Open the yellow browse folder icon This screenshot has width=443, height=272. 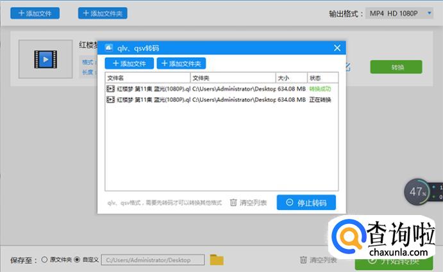click(217, 260)
